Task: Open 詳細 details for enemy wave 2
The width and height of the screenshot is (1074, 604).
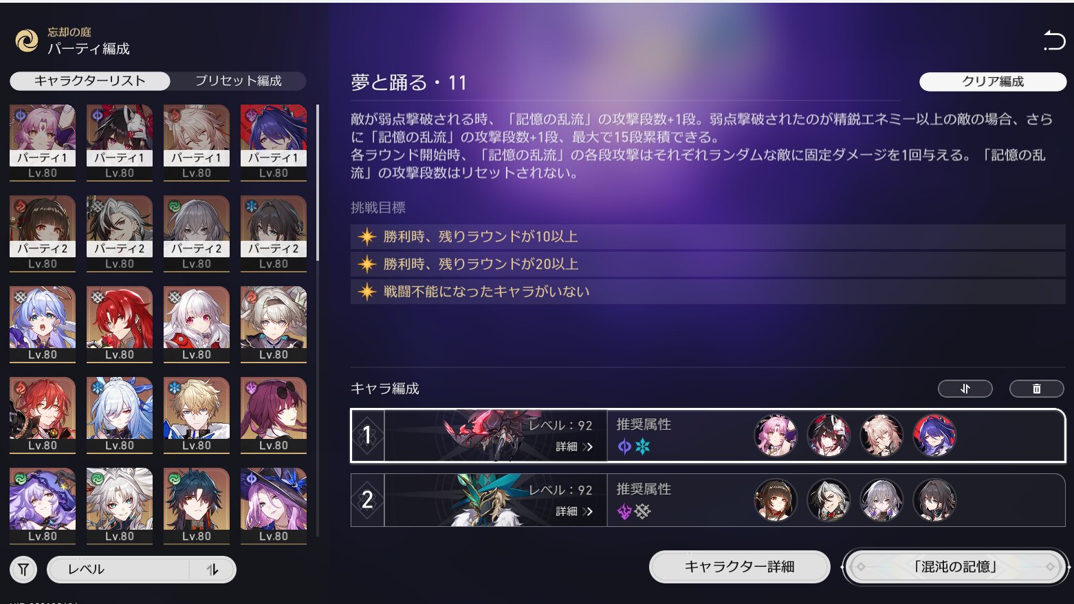Action: 574,511
